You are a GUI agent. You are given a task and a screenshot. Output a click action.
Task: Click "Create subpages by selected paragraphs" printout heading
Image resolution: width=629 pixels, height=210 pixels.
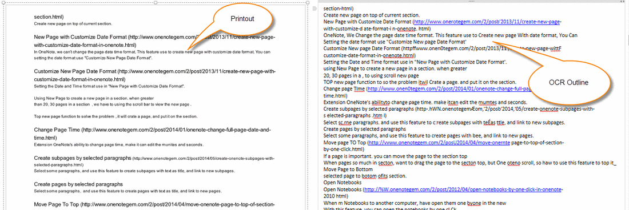(x=83, y=157)
